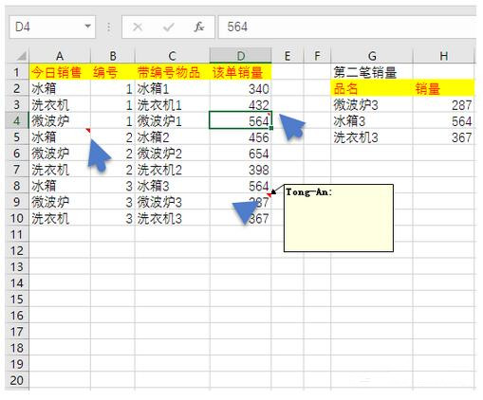Screen dimensions: 483x400
Task: Select cell containing 冰箱2
Action: click(x=172, y=137)
